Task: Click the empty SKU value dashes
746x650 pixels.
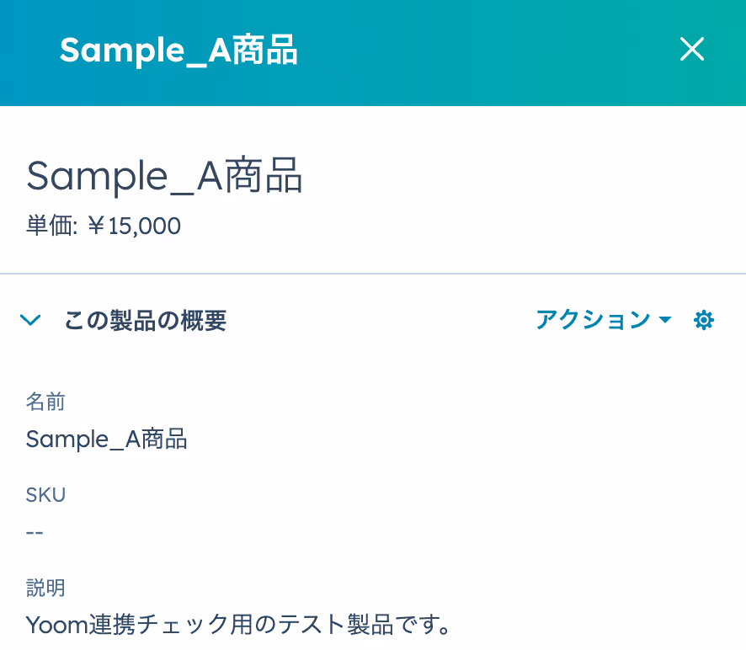Action: (35, 532)
